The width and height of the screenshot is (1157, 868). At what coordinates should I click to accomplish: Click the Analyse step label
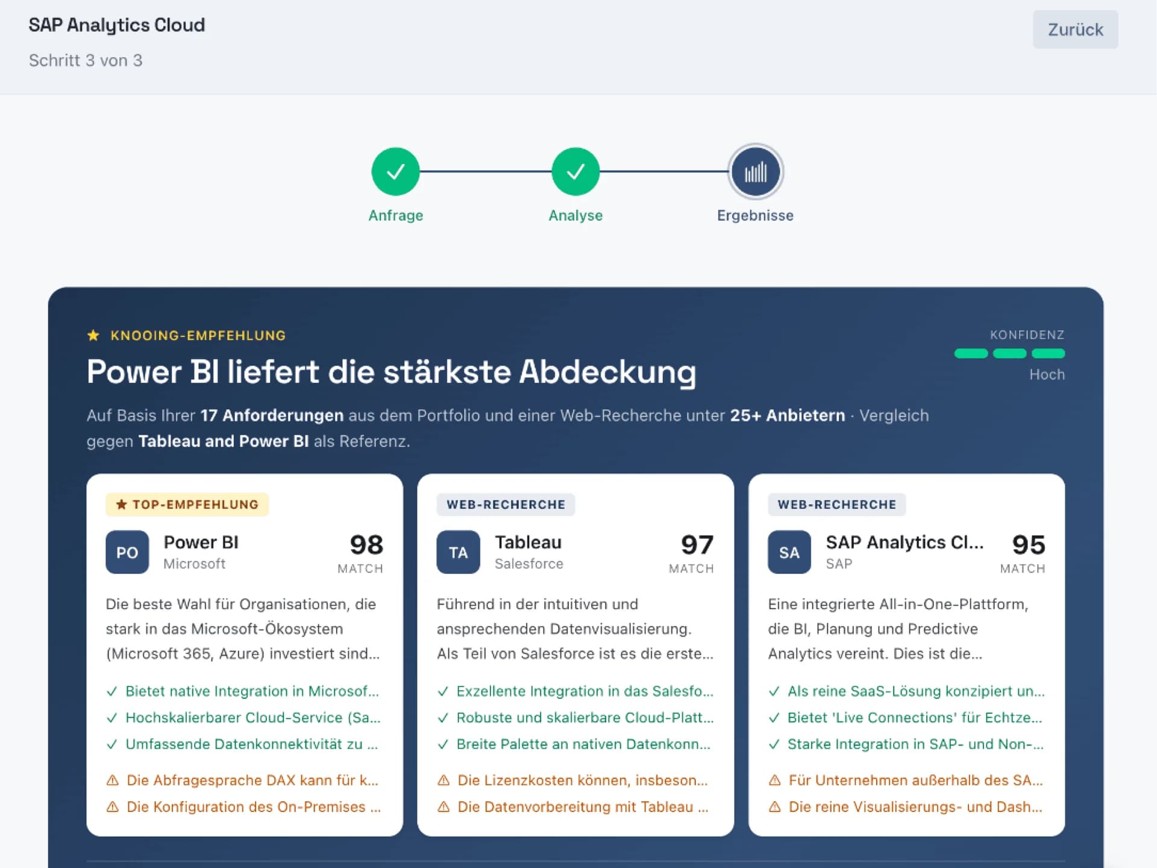coord(575,215)
